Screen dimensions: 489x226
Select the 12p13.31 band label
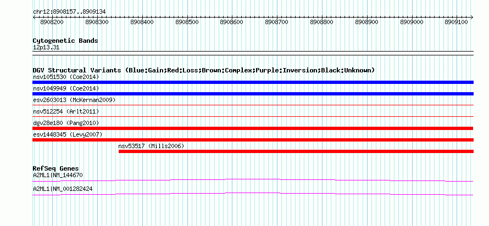point(46,48)
